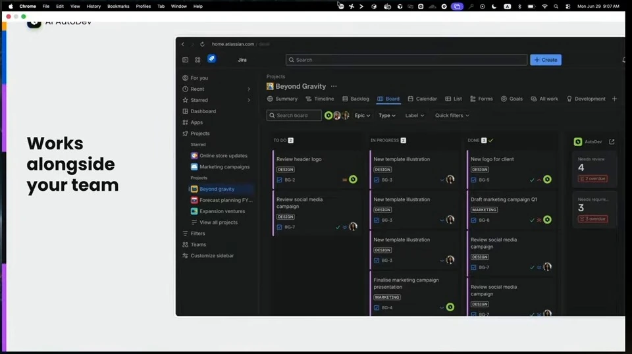
Task: Click the 2 overdue badge
Action: [592, 179]
